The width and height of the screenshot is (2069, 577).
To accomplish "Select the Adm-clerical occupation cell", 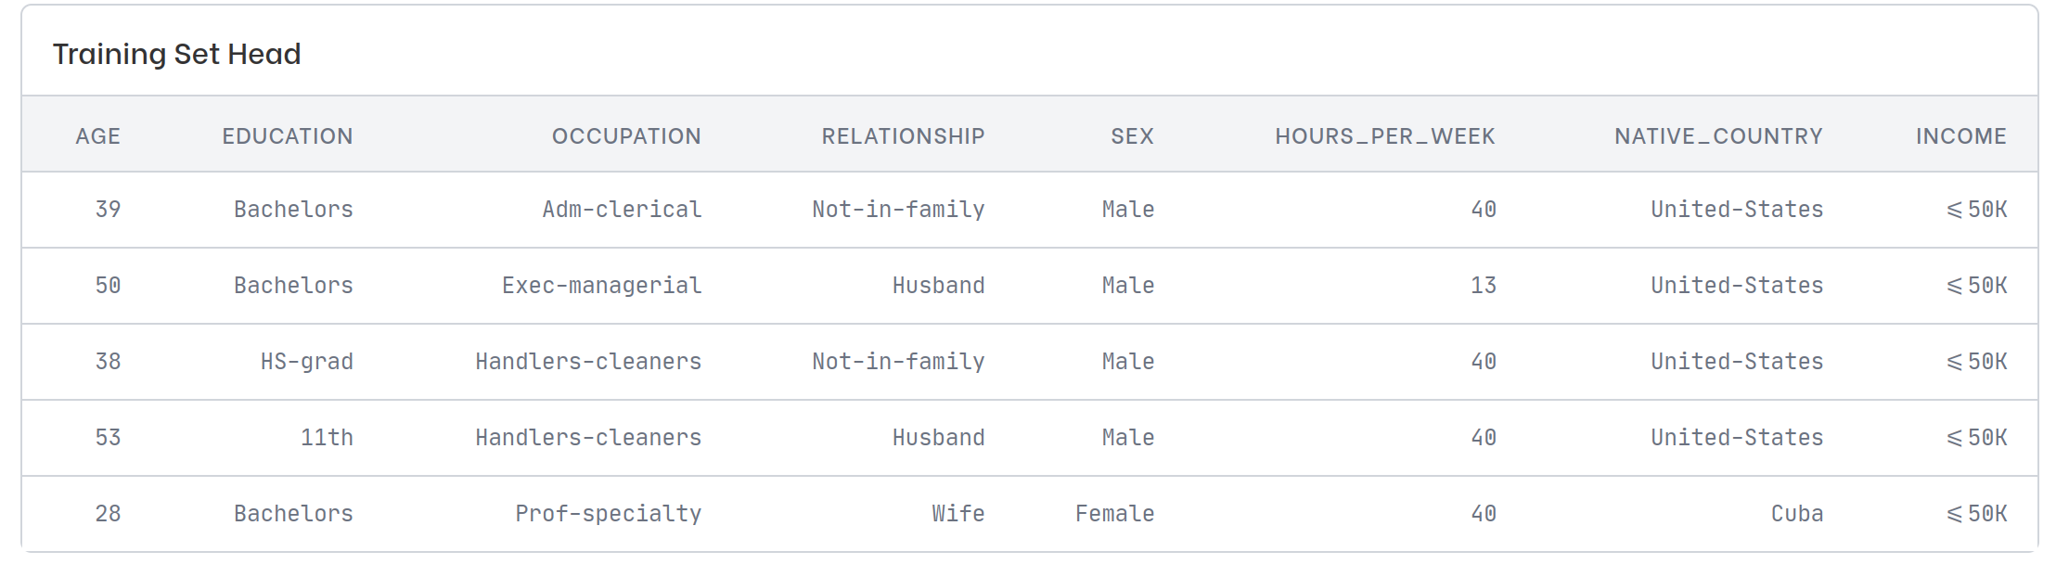I will coord(622,210).
